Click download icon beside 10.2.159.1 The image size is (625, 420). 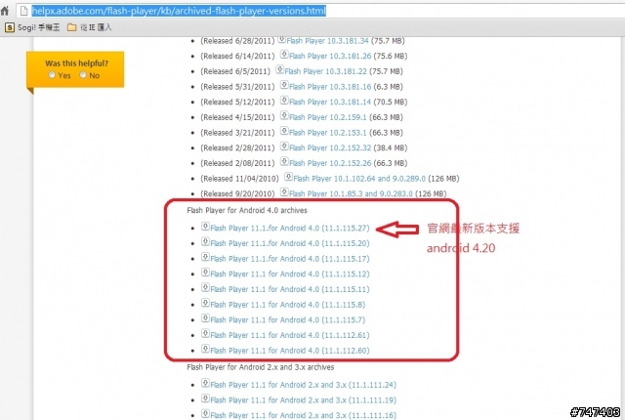pos(284,115)
